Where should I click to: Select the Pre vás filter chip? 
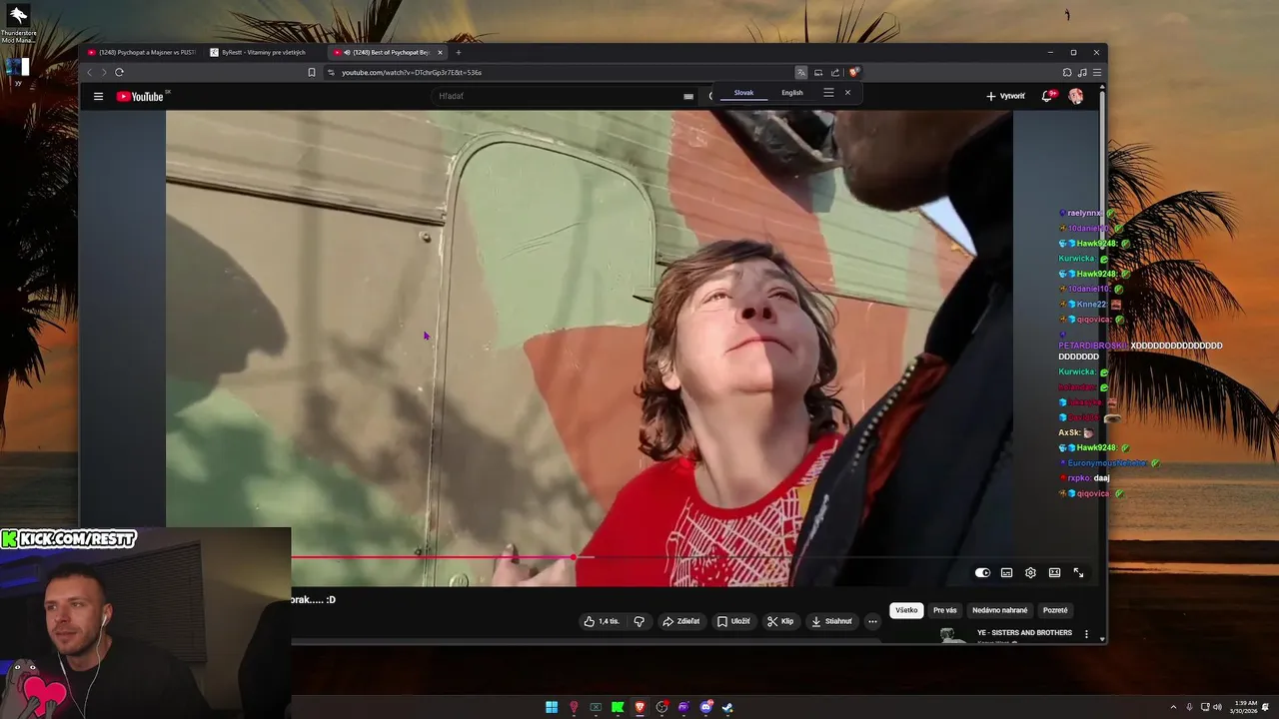point(945,610)
